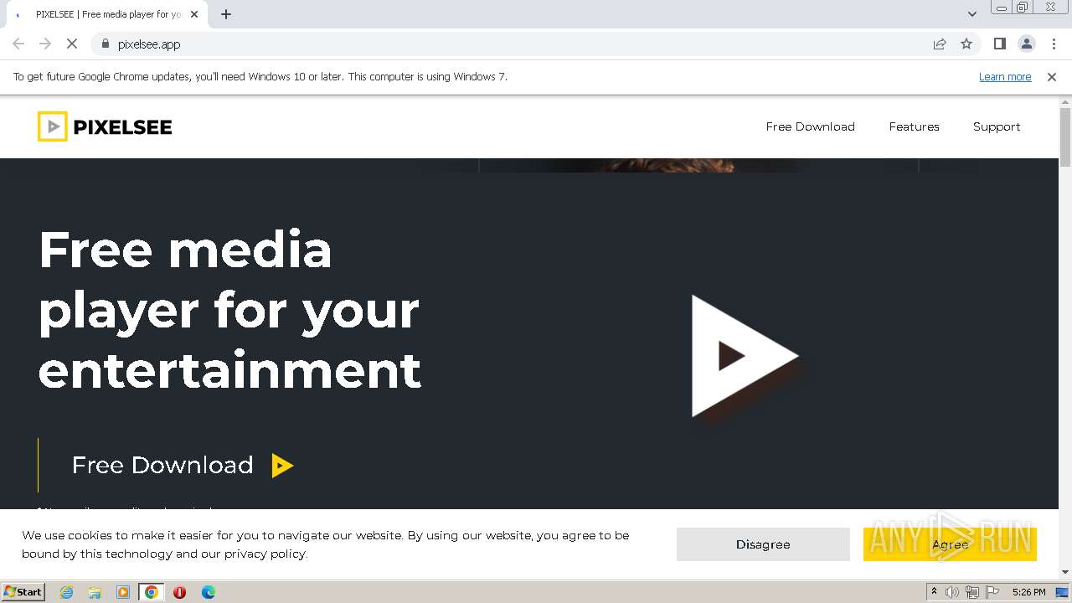Open the Features navigation item
Image resolution: width=1072 pixels, height=603 pixels.
click(914, 126)
